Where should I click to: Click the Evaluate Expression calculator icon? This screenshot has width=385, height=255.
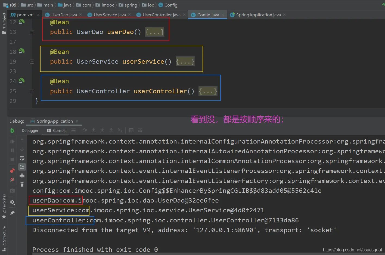click(131, 130)
